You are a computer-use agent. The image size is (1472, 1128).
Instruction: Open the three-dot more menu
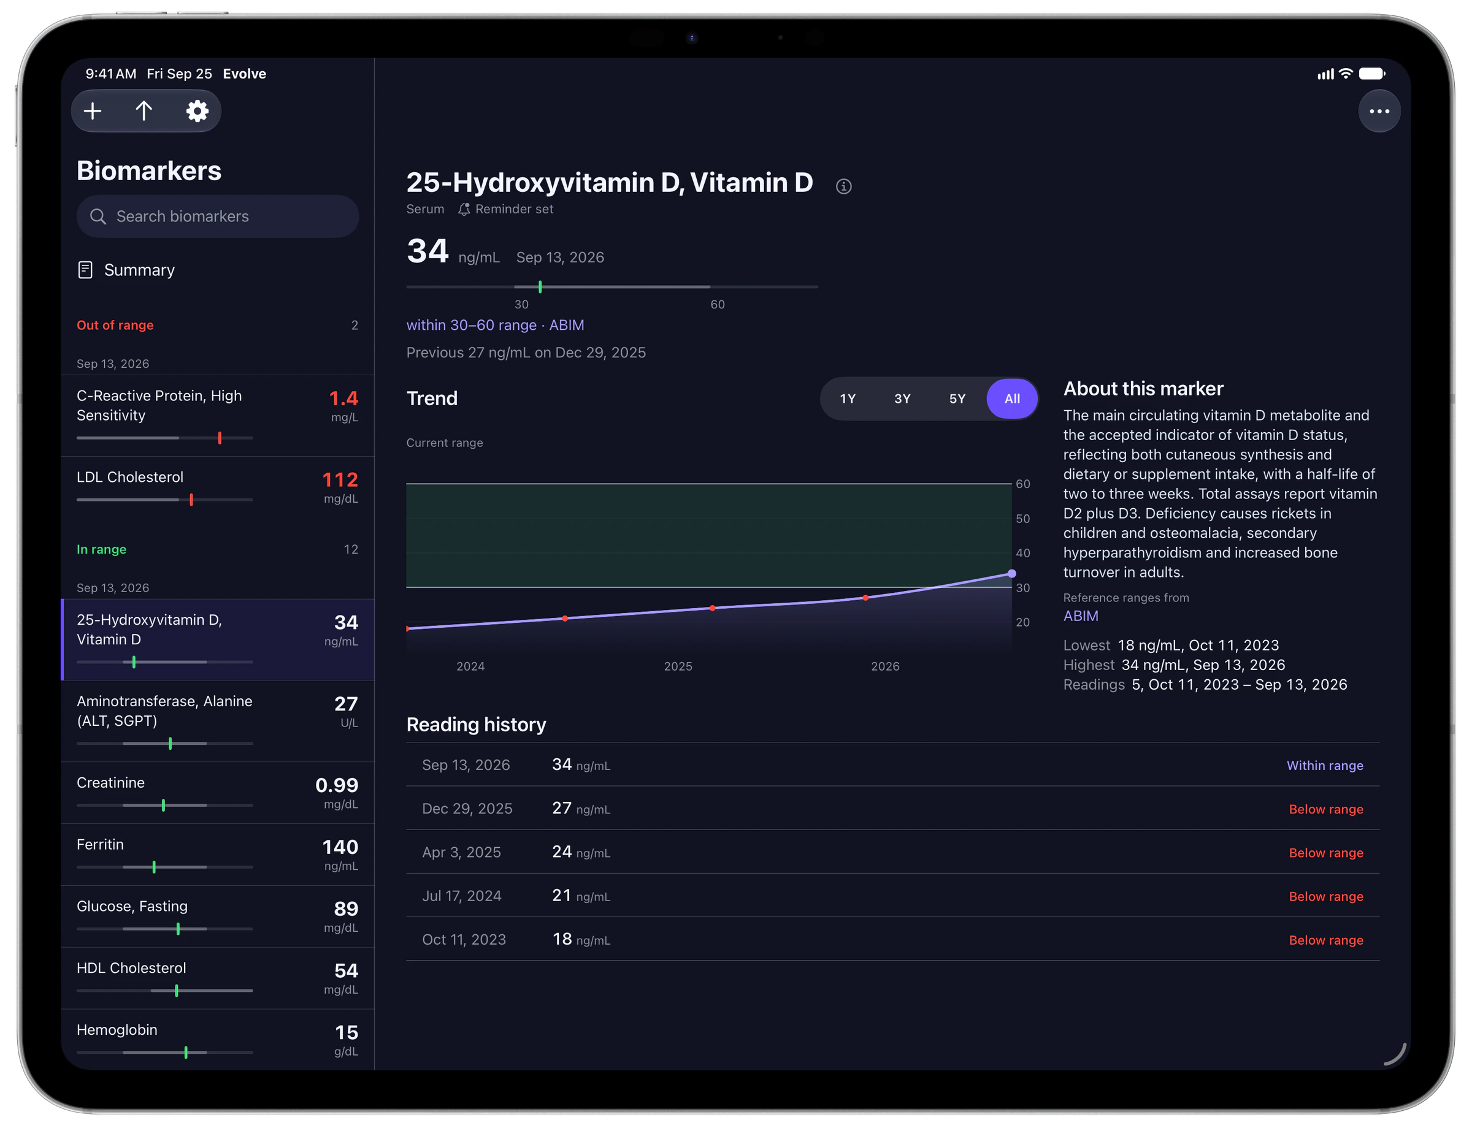(x=1378, y=112)
